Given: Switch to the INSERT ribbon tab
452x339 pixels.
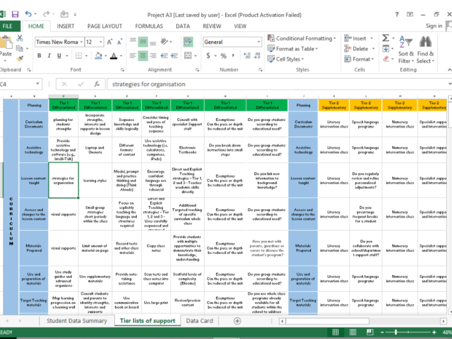Looking at the screenshot, I should pos(66,26).
